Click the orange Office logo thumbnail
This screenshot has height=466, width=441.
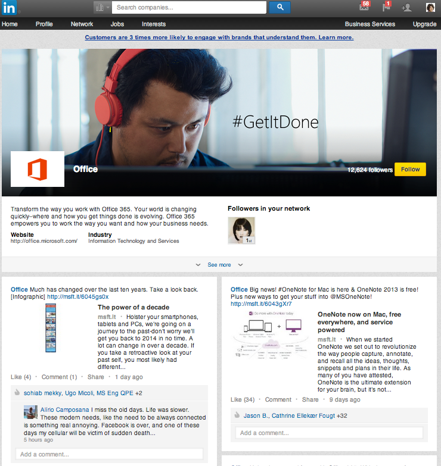coord(38,169)
